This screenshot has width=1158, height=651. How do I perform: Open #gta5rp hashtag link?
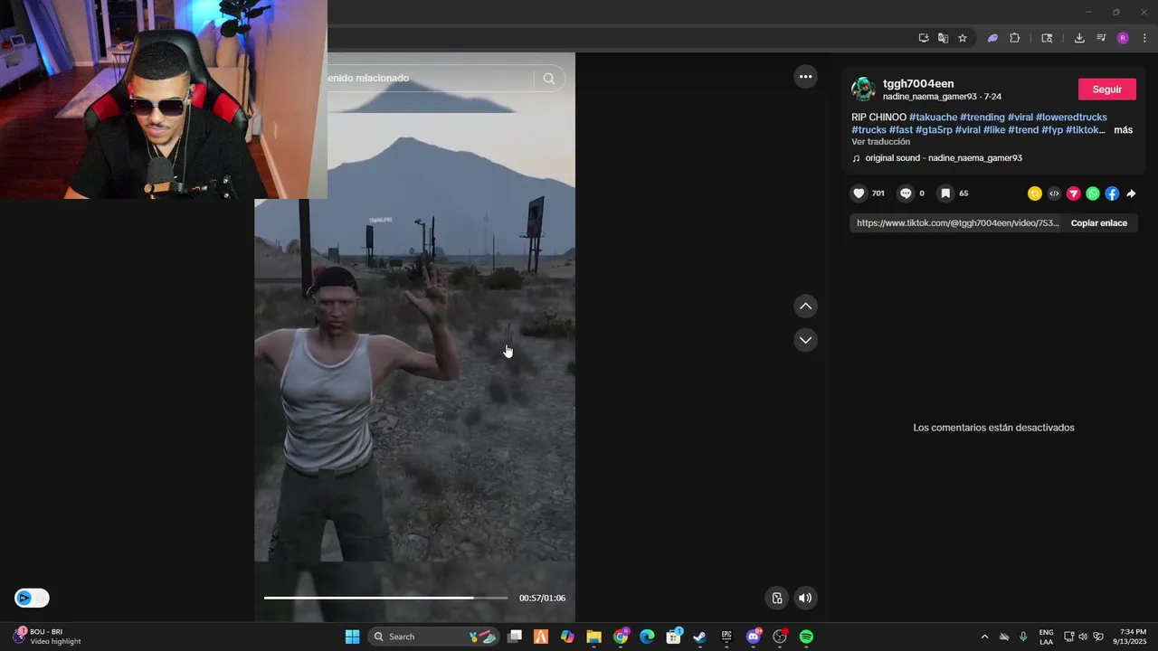click(934, 130)
